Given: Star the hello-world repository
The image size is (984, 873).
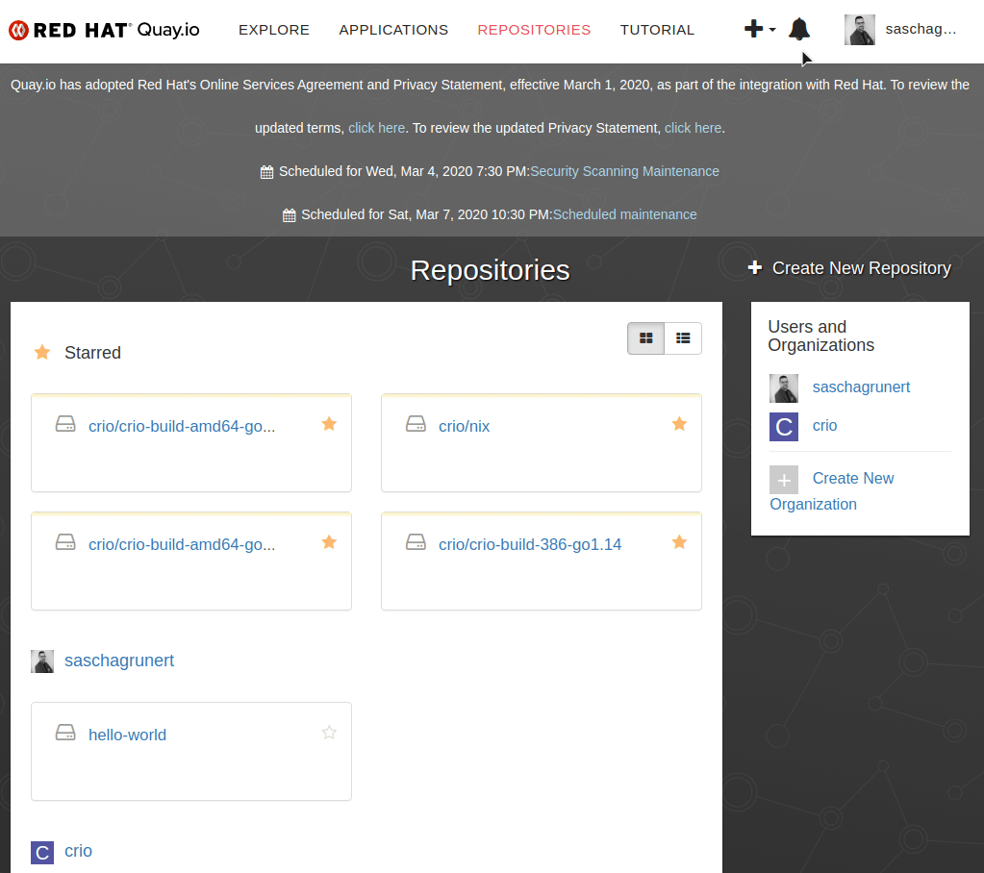Looking at the screenshot, I should click(329, 732).
